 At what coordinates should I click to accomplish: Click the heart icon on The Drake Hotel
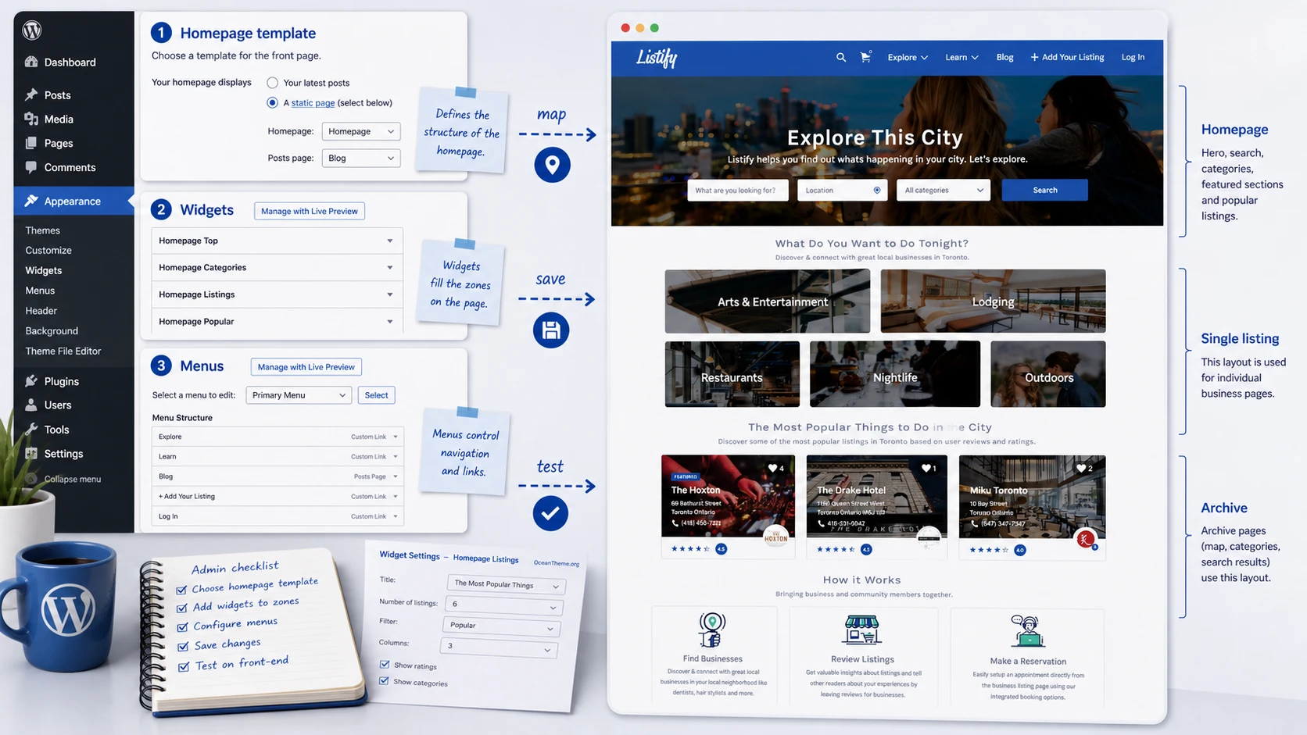[x=925, y=468]
